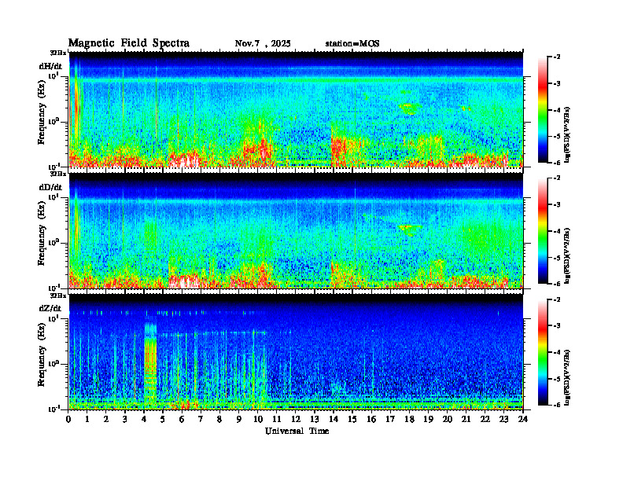Click the "Magnetic Field Spectra" title

pos(129,43)
